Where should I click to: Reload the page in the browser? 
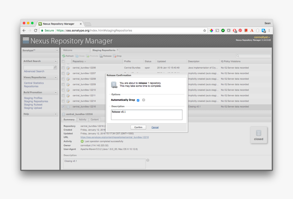pyautogui.click(x=35, y=30)
